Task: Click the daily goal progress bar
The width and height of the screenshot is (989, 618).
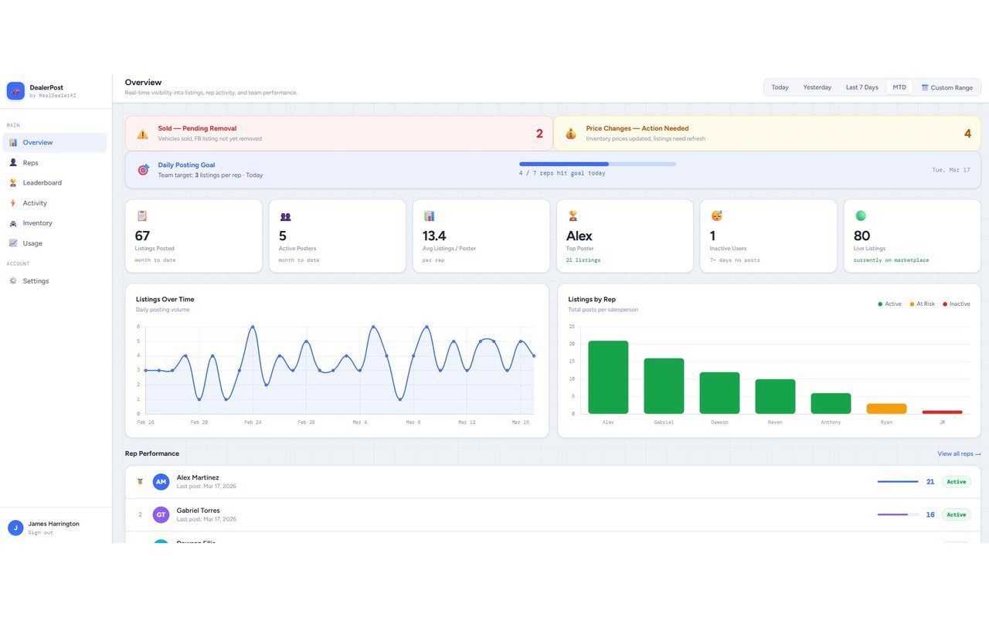Action: pos(597,164)
